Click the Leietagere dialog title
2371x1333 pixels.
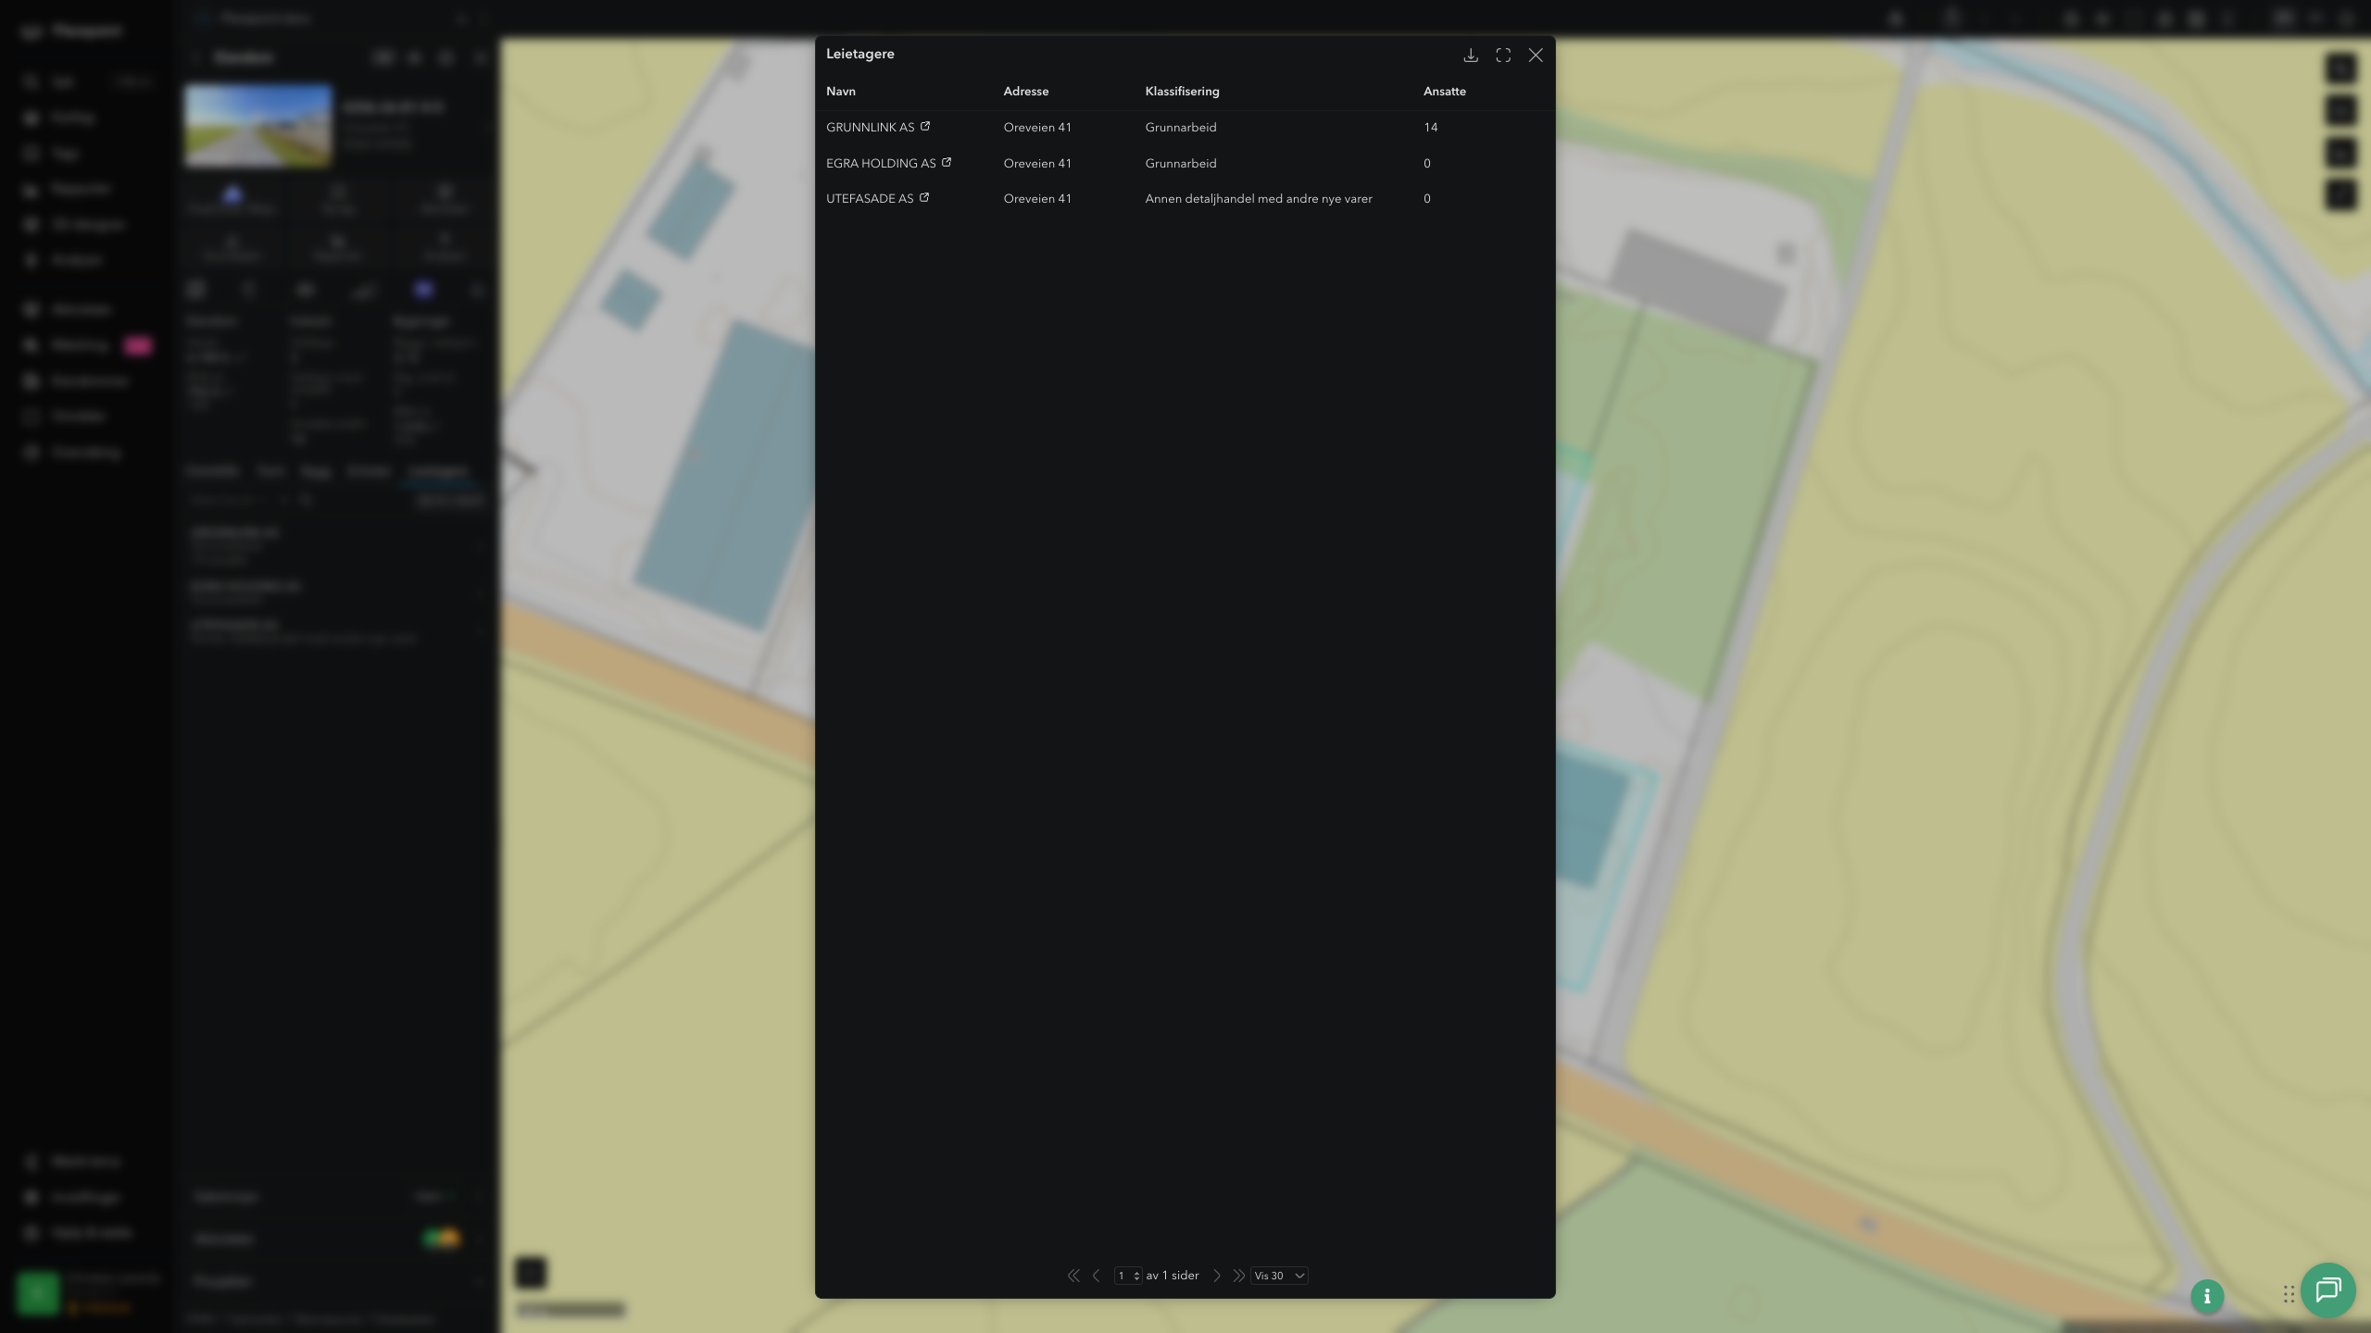[860, 54]
